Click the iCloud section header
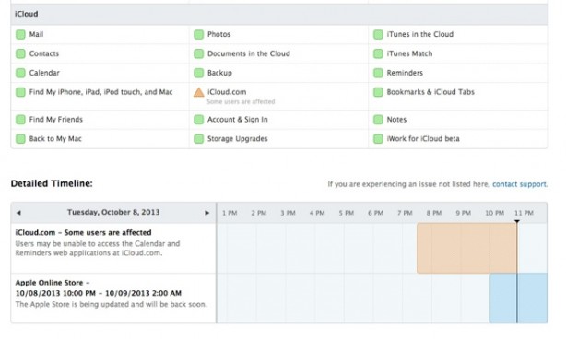 pyautogui.click(x=279, y=14)
